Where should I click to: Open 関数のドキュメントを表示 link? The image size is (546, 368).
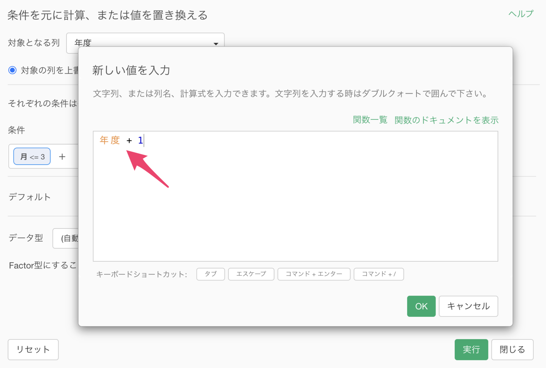446,120
